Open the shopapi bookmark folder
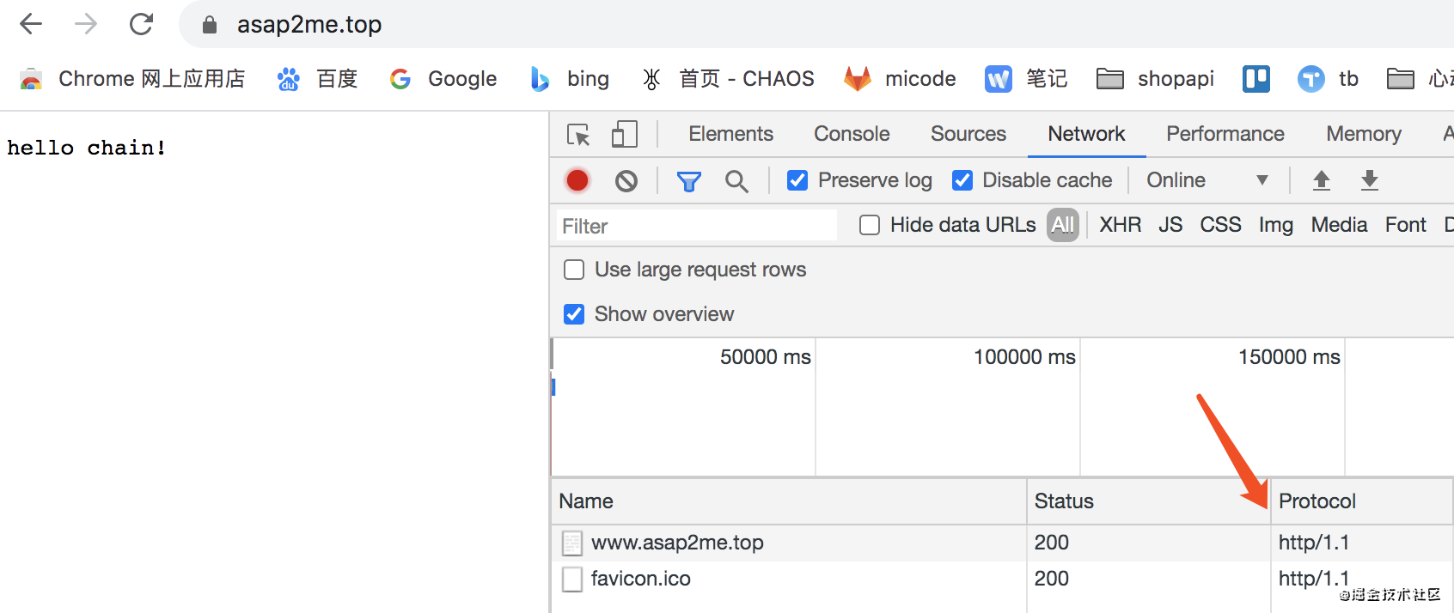This screenshot has width=1454, height=613. click(1155, 79)
